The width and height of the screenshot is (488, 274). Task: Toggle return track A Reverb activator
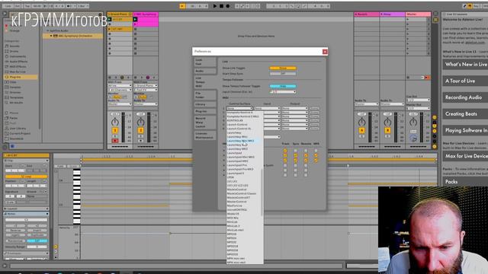pyautogui.click(x=361, y=130)
